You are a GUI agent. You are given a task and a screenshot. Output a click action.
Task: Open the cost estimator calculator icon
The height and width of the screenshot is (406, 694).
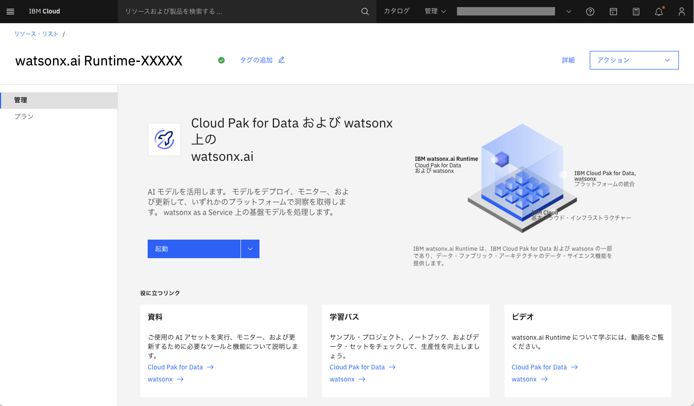(x=636, y=12)
